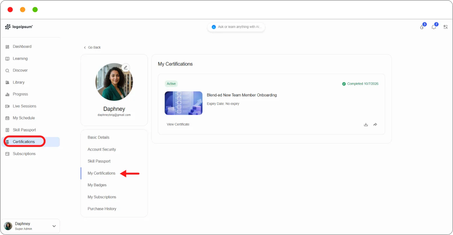The width and height of the screenshot is (453, 235).
Task: Click the My Certifications heading
Action: pyautogui.click(x=175, y=64)
